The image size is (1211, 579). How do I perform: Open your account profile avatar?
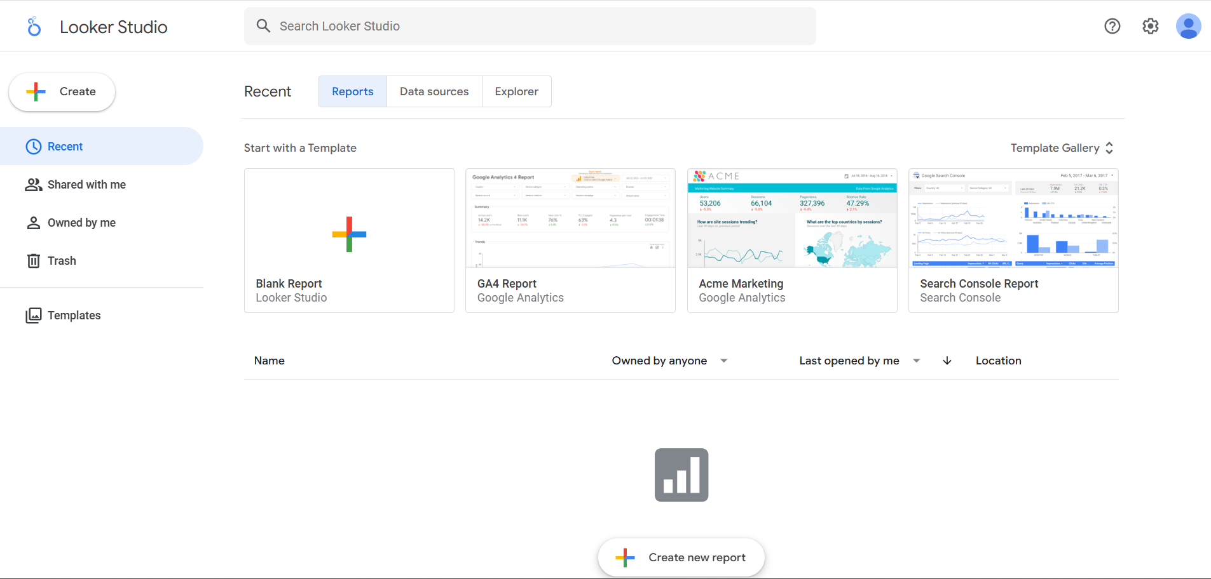(1188, 25)
